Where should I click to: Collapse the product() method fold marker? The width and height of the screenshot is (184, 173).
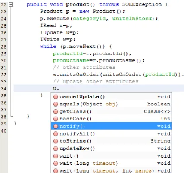(x=11, y=5)
